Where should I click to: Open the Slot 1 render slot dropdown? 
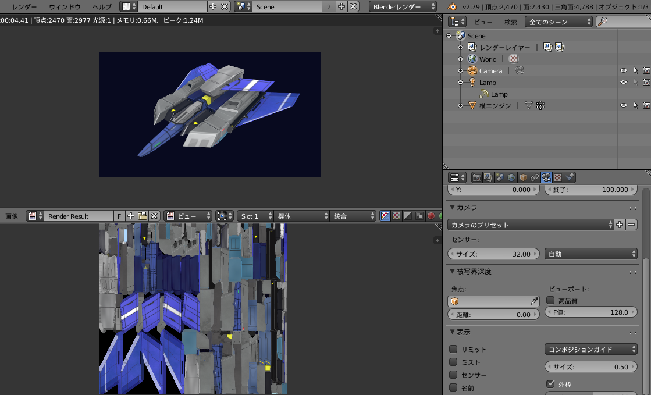click(x=255, y=216)
